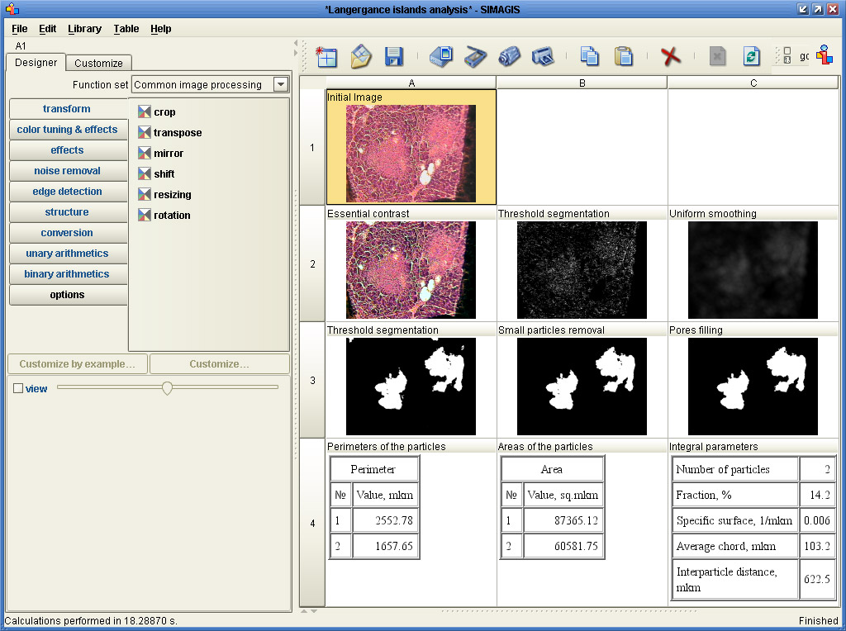
Task: Select the crop function
Action: tap(164, 112)
